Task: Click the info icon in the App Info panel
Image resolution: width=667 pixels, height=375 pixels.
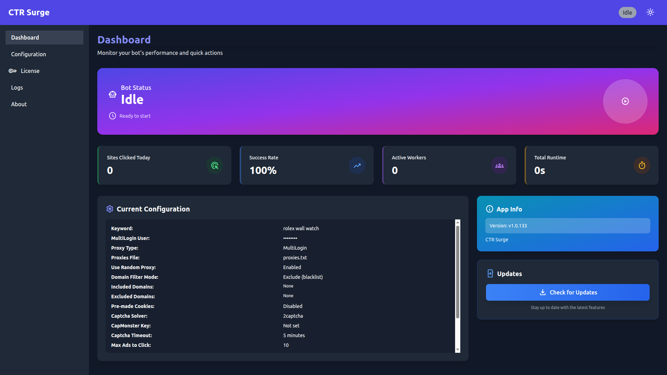Action: 489,209
